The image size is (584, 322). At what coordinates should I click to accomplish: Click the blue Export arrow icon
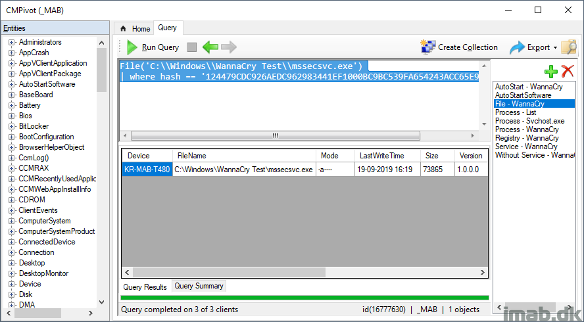517,48
